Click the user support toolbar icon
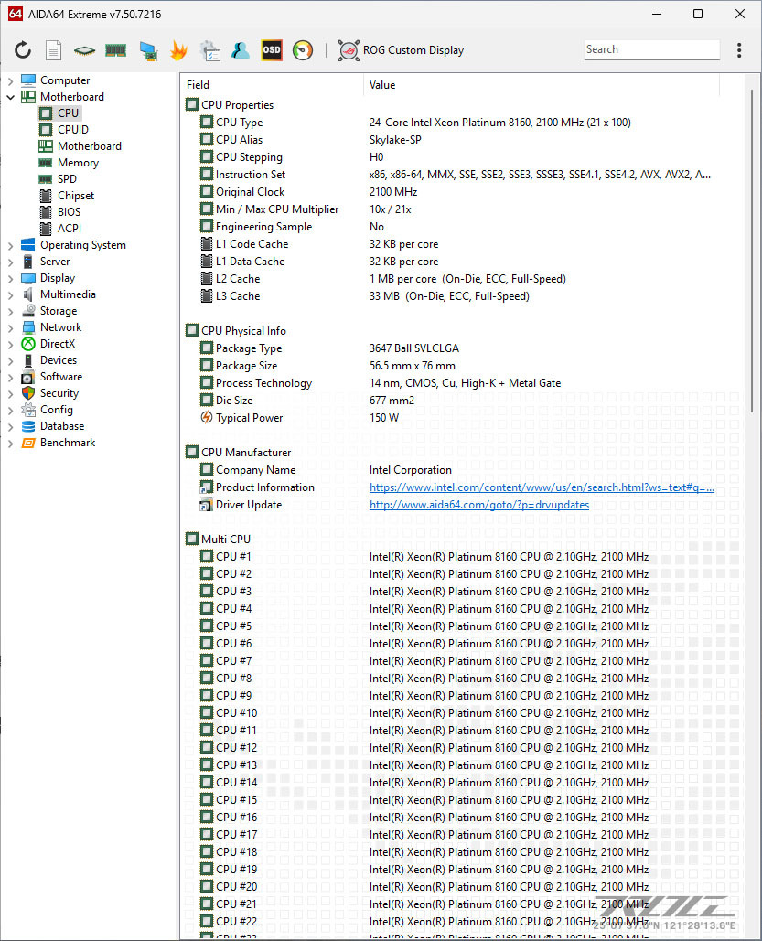Viewport: 762px width, 941px height. (x=241, y=49)
